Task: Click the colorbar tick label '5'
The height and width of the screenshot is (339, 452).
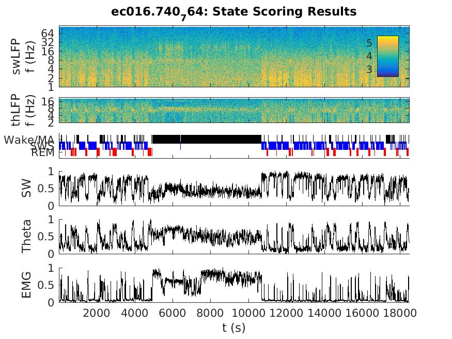Action: (x=369, y=42)
